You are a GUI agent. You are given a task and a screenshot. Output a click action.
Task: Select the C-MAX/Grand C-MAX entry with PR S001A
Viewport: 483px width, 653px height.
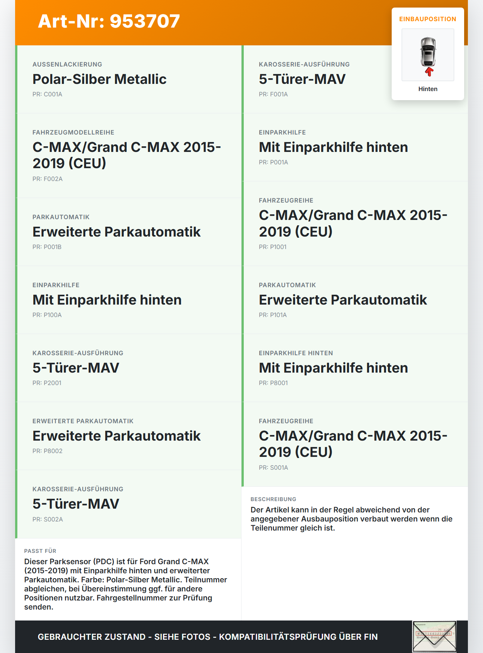353,444
